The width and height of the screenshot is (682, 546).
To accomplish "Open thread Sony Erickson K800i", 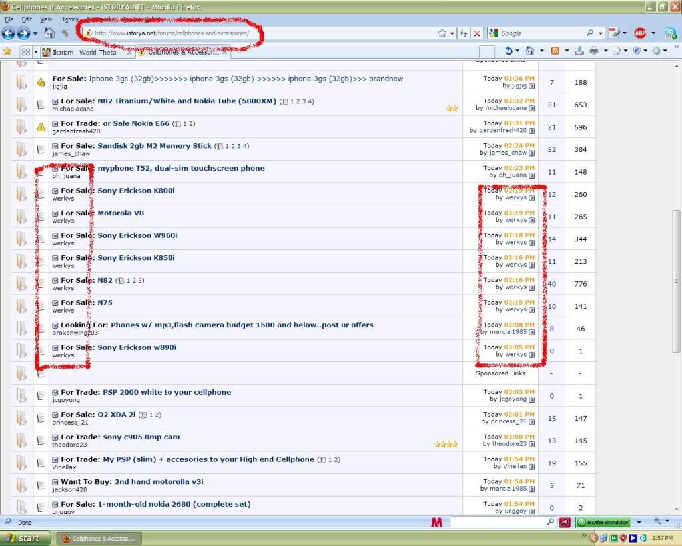I will 136,190.
